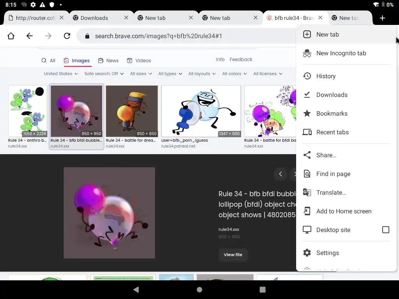Click the Feedback link
The height and width of the screenshot is (299, 399).
pyautogui.click(x=241, y=60)
